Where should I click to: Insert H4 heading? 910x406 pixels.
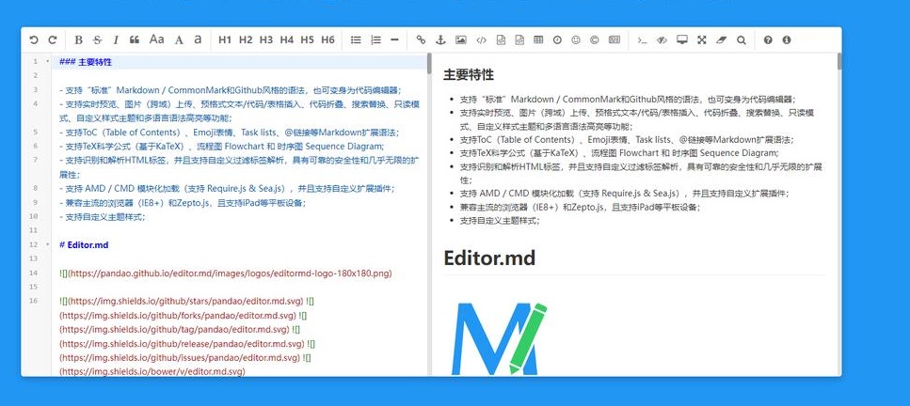coord(287,40)
